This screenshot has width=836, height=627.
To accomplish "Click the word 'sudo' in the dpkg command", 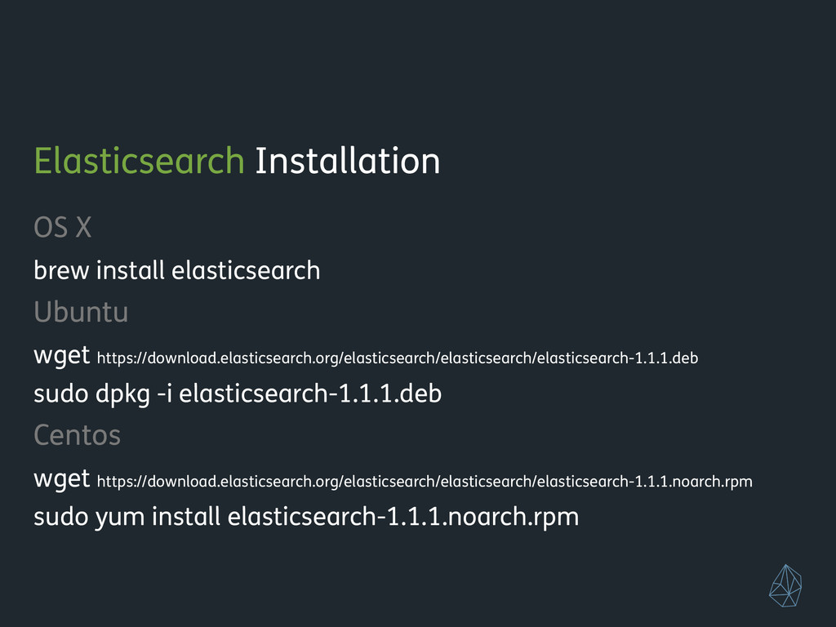I will tap(60, 394).
